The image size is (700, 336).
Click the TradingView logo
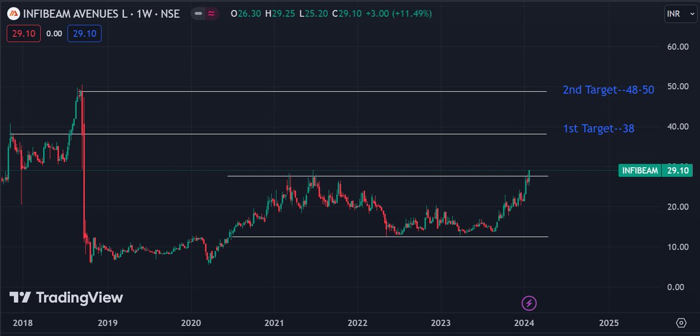(66, 298)
